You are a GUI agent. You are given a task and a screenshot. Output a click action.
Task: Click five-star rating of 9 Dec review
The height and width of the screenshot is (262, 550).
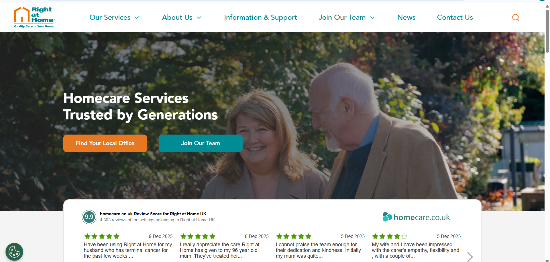coord(102,237)
